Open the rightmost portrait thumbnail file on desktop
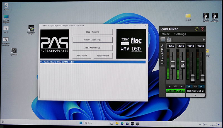The width and height of the screenshot is (223, 128). click(215, 18)
